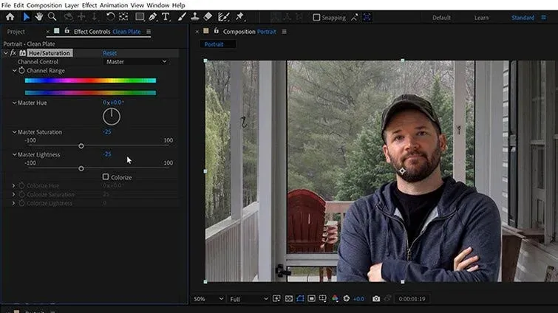Open the Help menu
The width and height of the screenshot is (558, 313).
click(x=178, y=5)
